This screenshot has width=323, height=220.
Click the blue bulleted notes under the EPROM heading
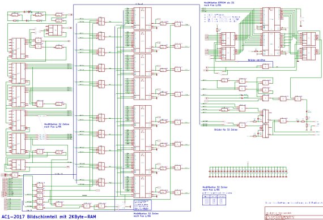pos(222,18)
